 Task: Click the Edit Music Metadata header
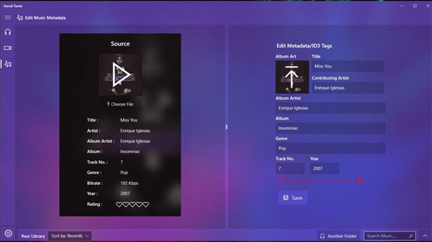pyautogui.click(x=45, y=18)
